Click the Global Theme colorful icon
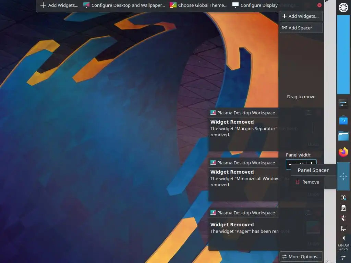351x263 pixels. point(173,5)
